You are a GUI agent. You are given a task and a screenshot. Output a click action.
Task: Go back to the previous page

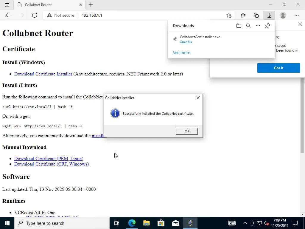coord(8,15)
